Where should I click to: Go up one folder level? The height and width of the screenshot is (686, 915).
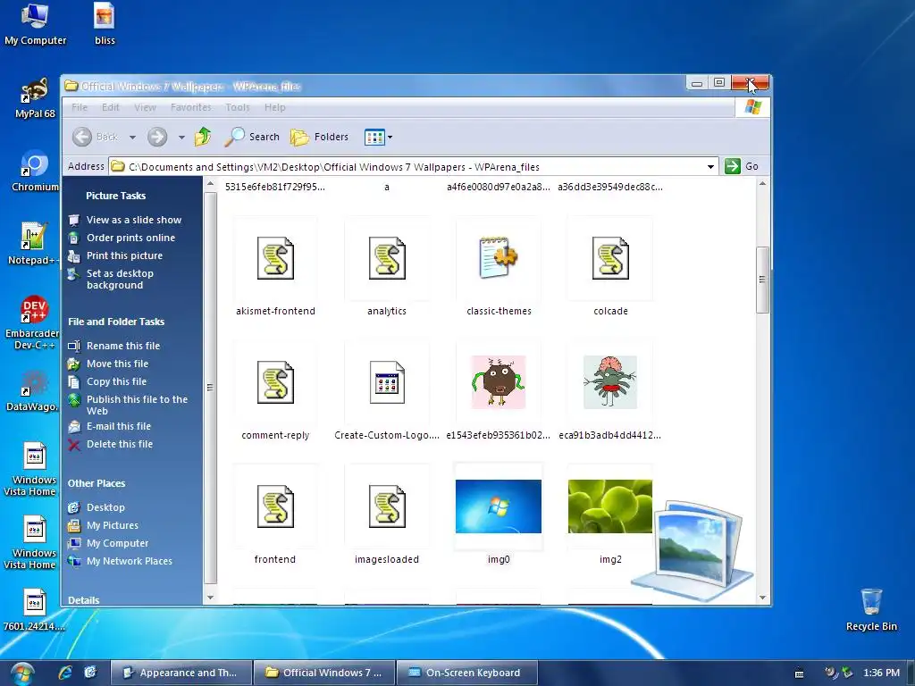point(203,137)
